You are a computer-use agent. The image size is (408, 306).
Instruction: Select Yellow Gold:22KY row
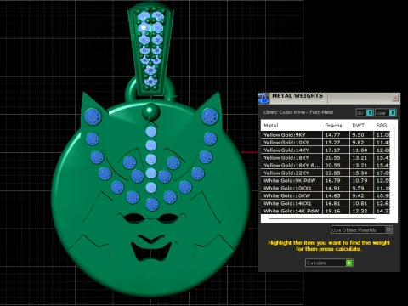pos(326,173)
